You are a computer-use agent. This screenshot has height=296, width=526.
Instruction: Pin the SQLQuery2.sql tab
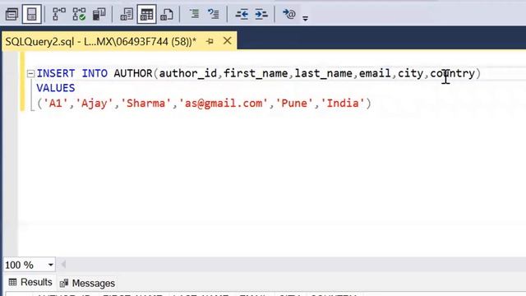tap(210, 41)
